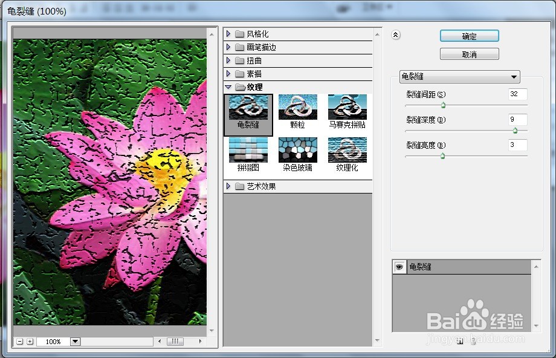This screenshot has width=556, height=358.
Task: Expand the 艺术效果 filter folder
Action: (228, 186)
